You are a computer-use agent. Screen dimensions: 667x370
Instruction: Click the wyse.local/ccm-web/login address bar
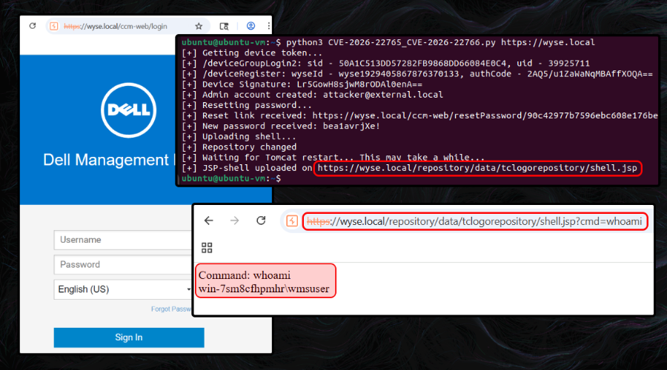point(127,27)
